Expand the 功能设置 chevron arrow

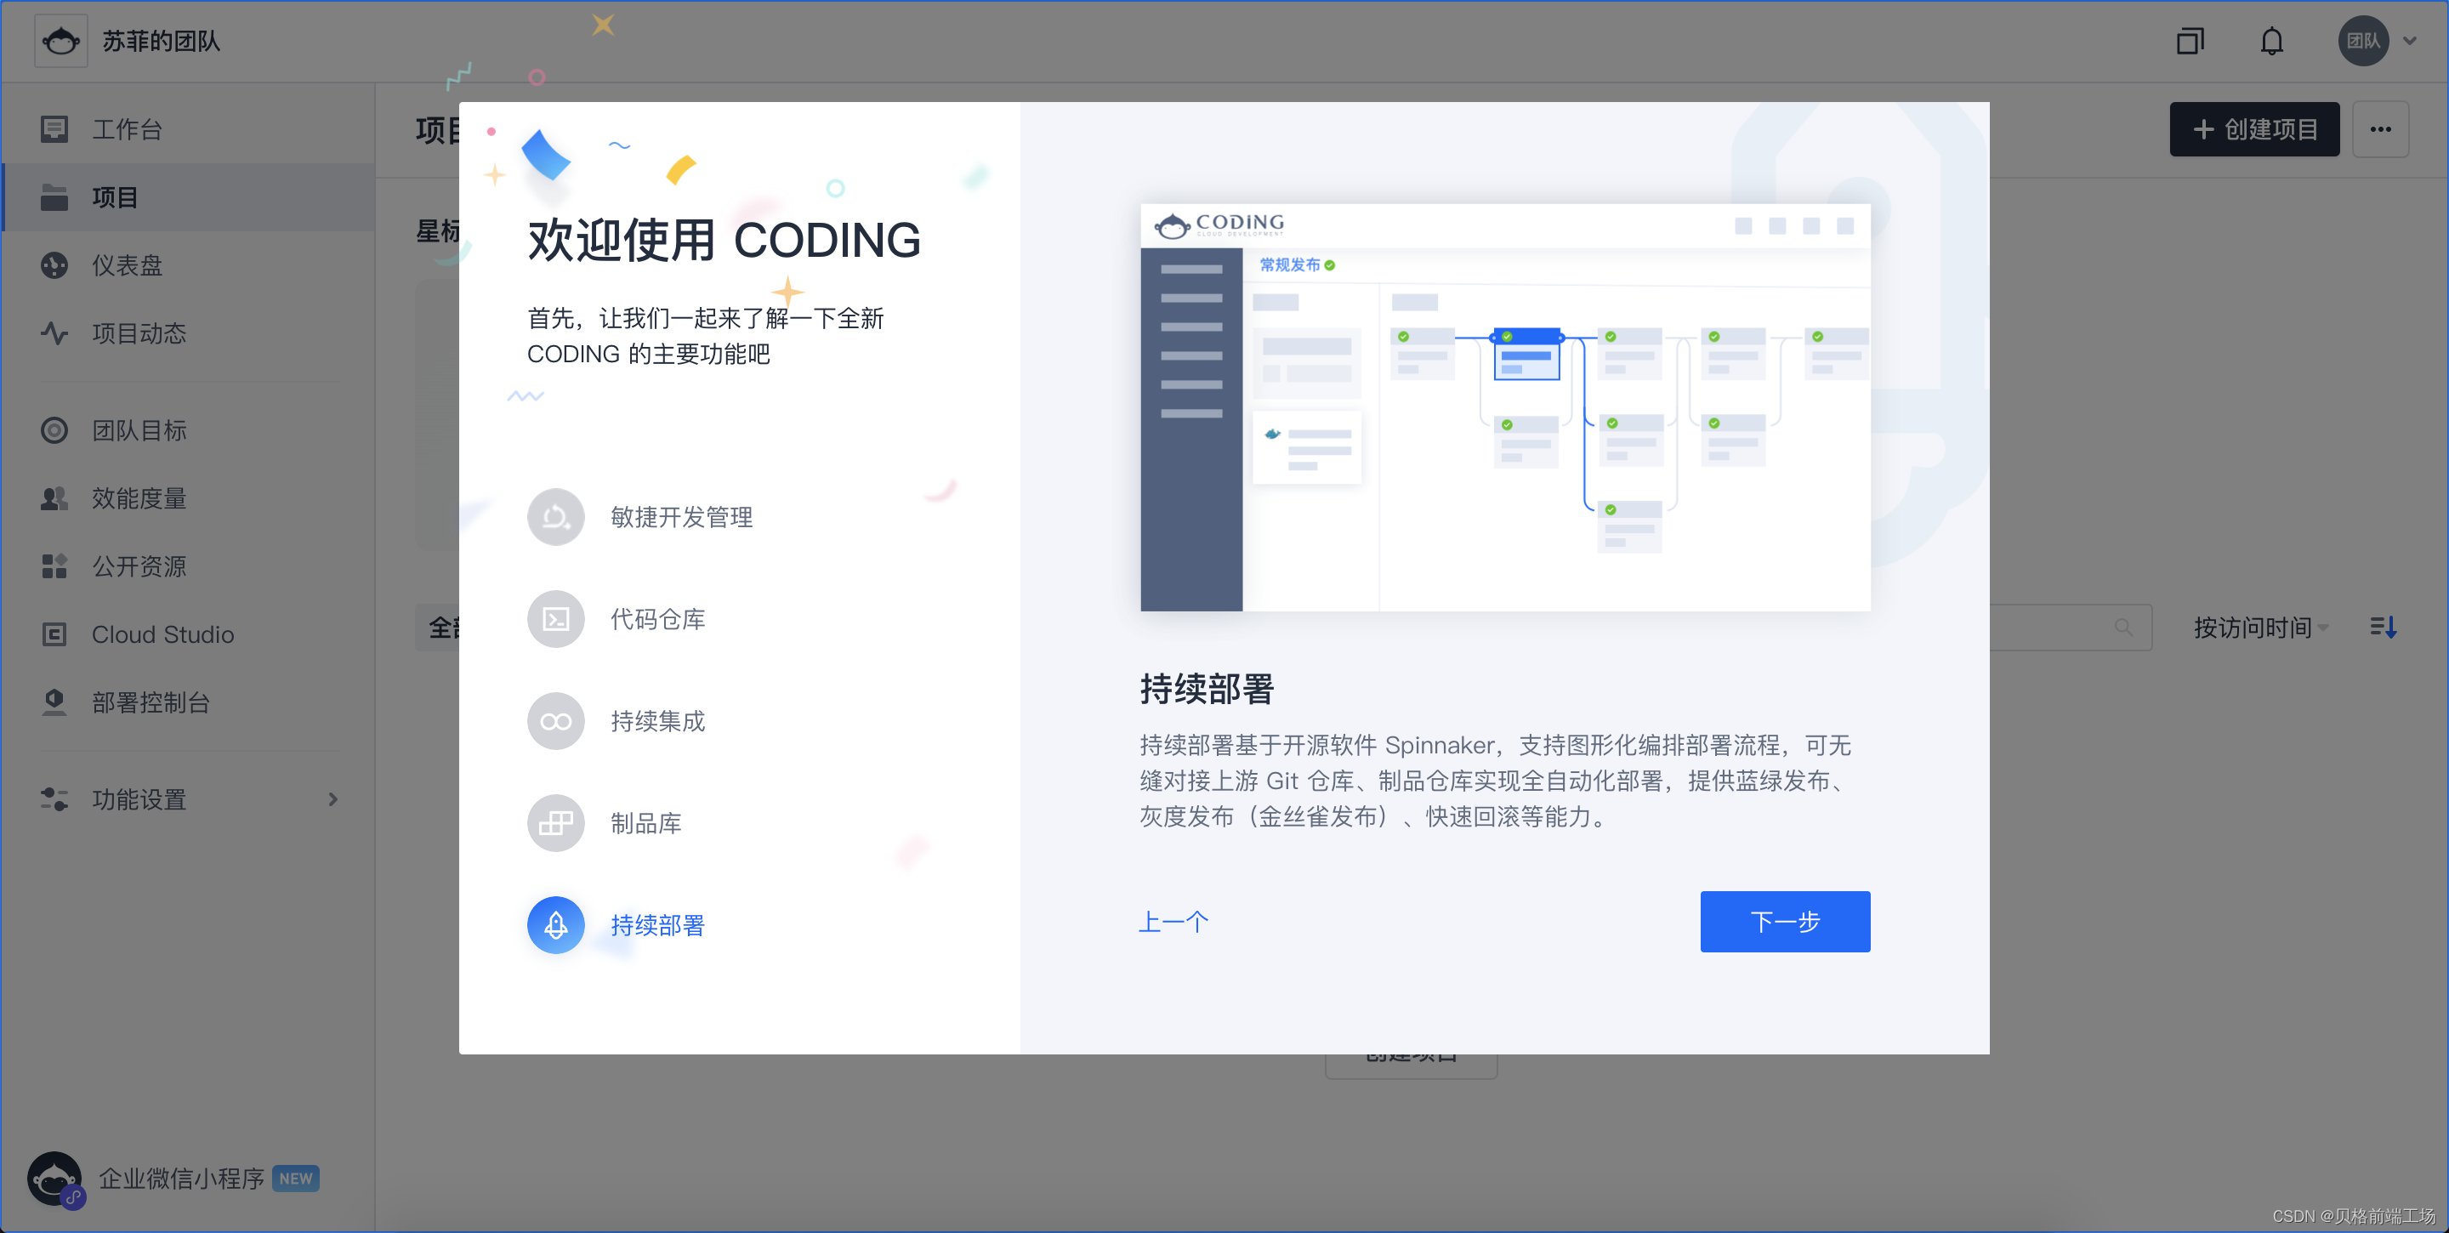[x=332, y=799]
